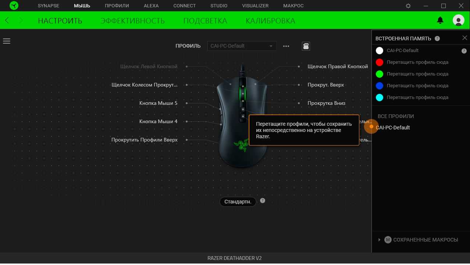
Task: Open the settings gear icon
Action: point(408,6)
